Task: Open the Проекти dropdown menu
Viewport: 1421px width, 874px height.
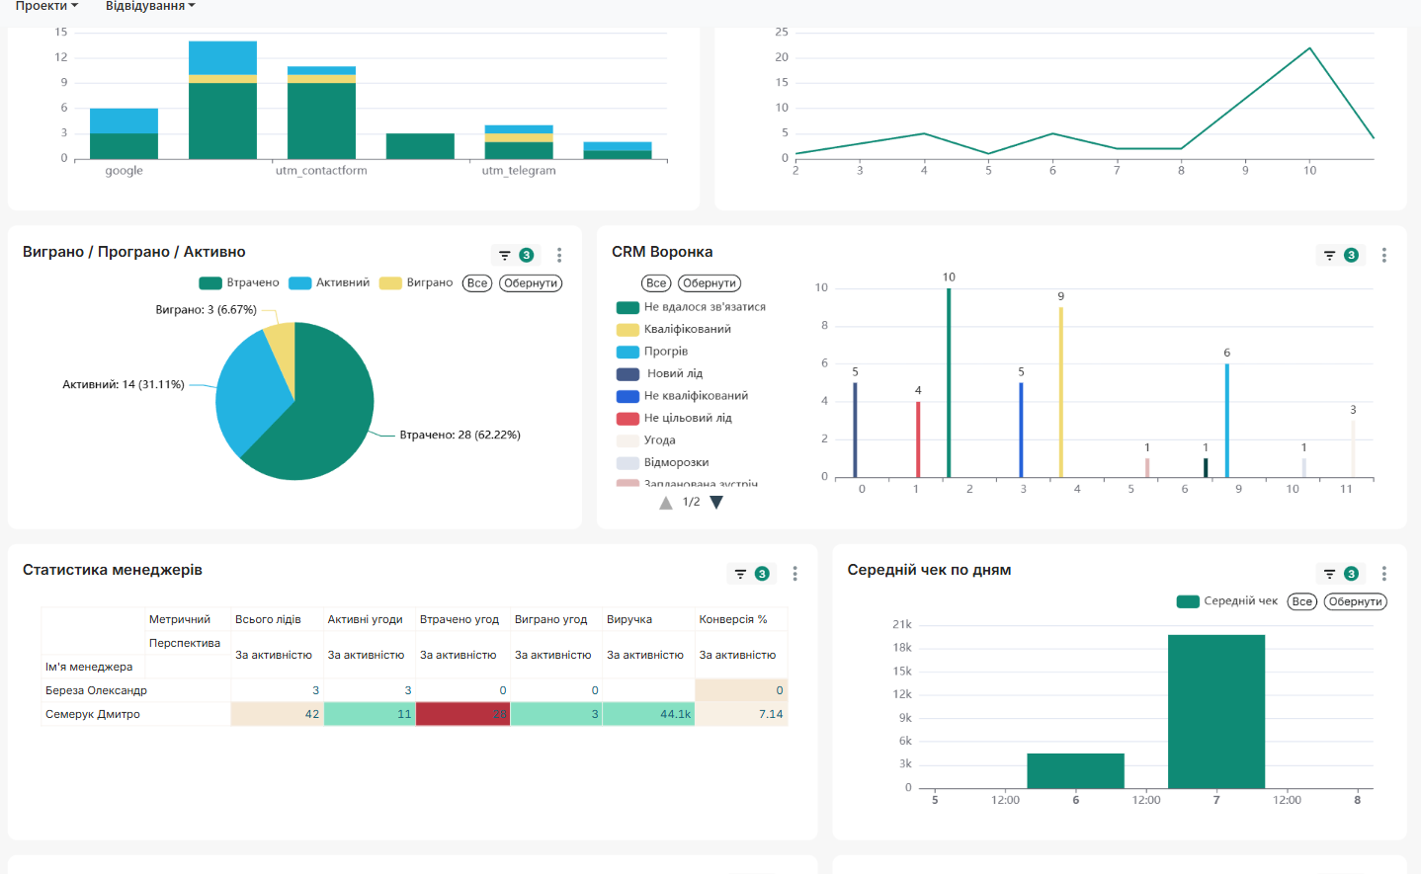Action: 46,6
